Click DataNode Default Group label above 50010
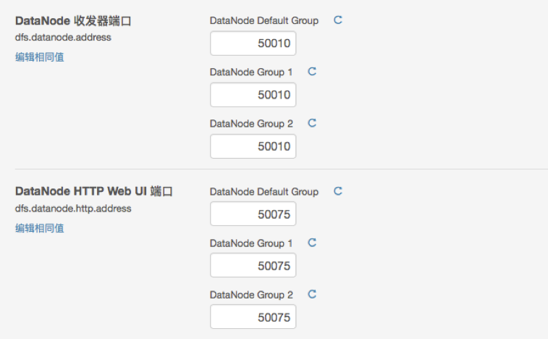The width and height of the screenshot is (548, 339). [264, 20]
